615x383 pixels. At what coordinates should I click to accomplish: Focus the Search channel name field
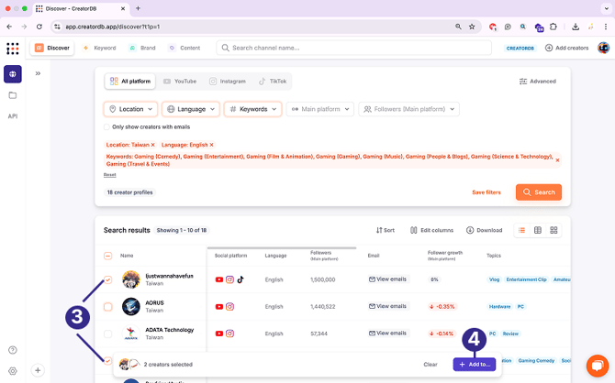[353, 48]
